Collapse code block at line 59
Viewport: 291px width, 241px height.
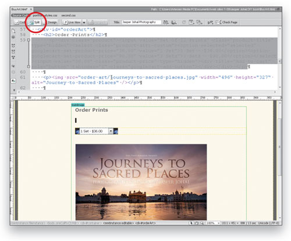(29, 40)
